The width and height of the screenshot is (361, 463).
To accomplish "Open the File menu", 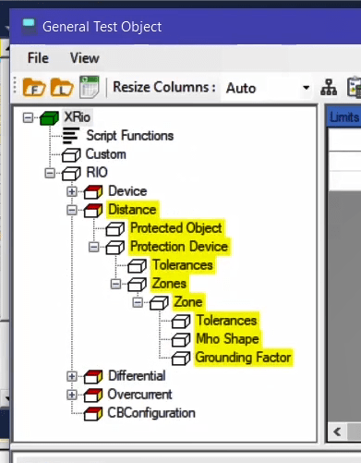I will pos(38,58).
